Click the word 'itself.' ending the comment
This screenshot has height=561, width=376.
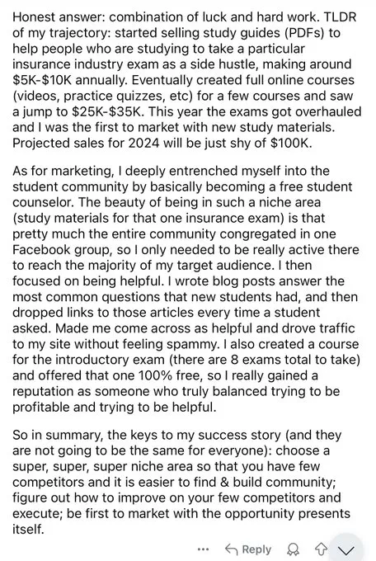pos(28,529)
